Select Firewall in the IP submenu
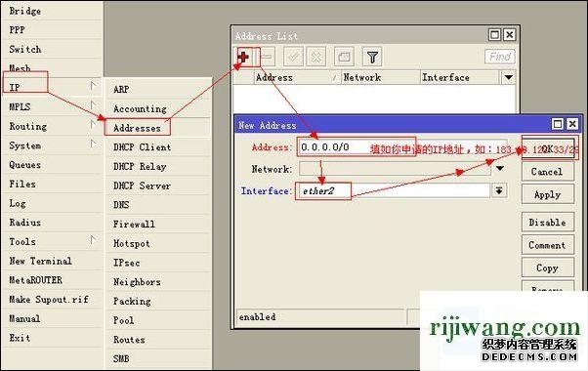588x371 pixels. 158,225
